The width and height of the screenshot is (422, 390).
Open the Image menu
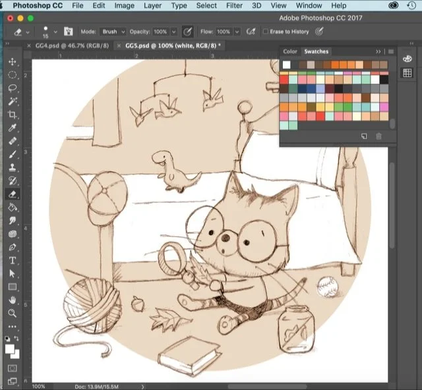[x=125, y=5]
